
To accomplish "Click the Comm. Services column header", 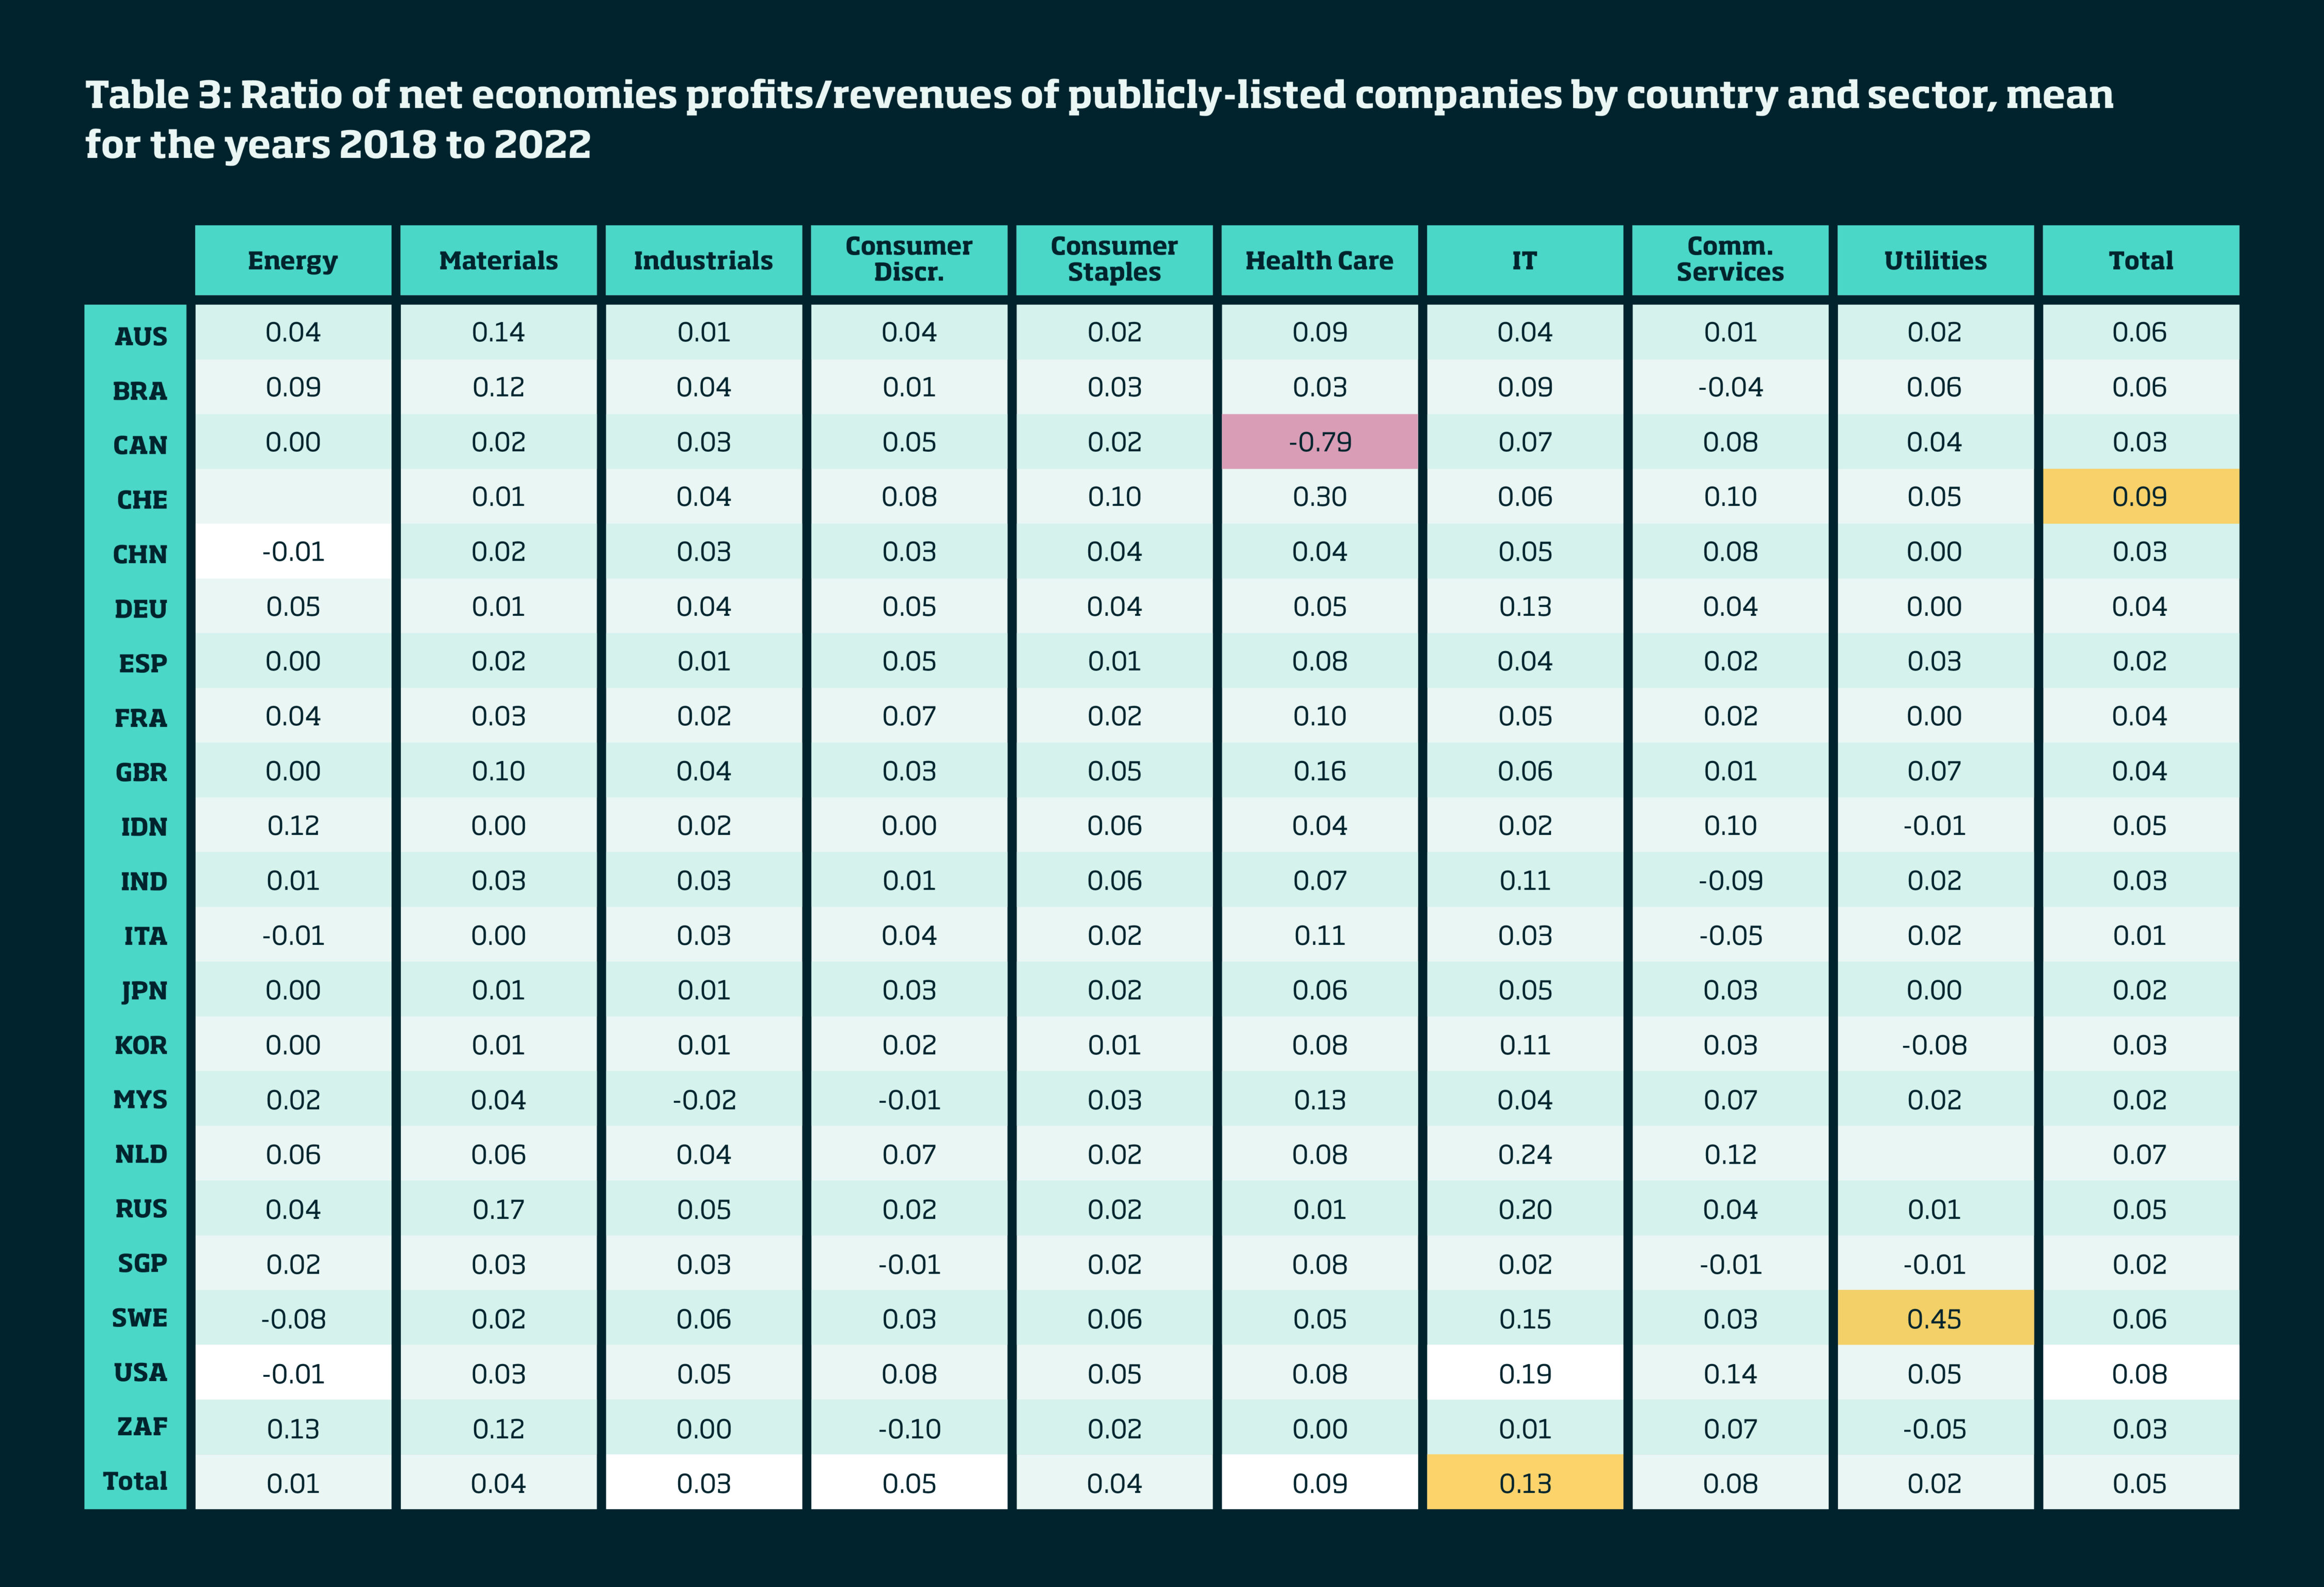I will pyautogui.click(x=1730, y=261).
